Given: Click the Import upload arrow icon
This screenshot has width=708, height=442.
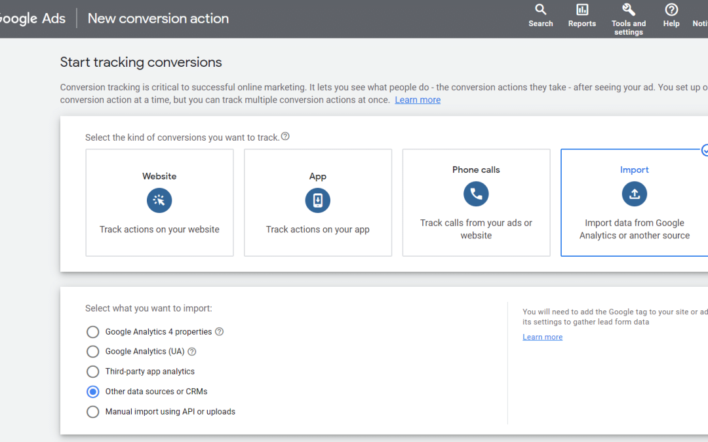Looking at the screenshot, I should (x=634, y=194).
